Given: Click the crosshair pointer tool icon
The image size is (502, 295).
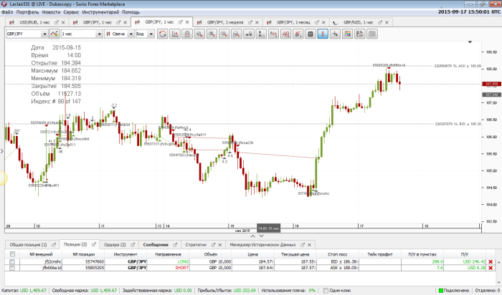Looking at the screenshot, I should coord(335,34).
